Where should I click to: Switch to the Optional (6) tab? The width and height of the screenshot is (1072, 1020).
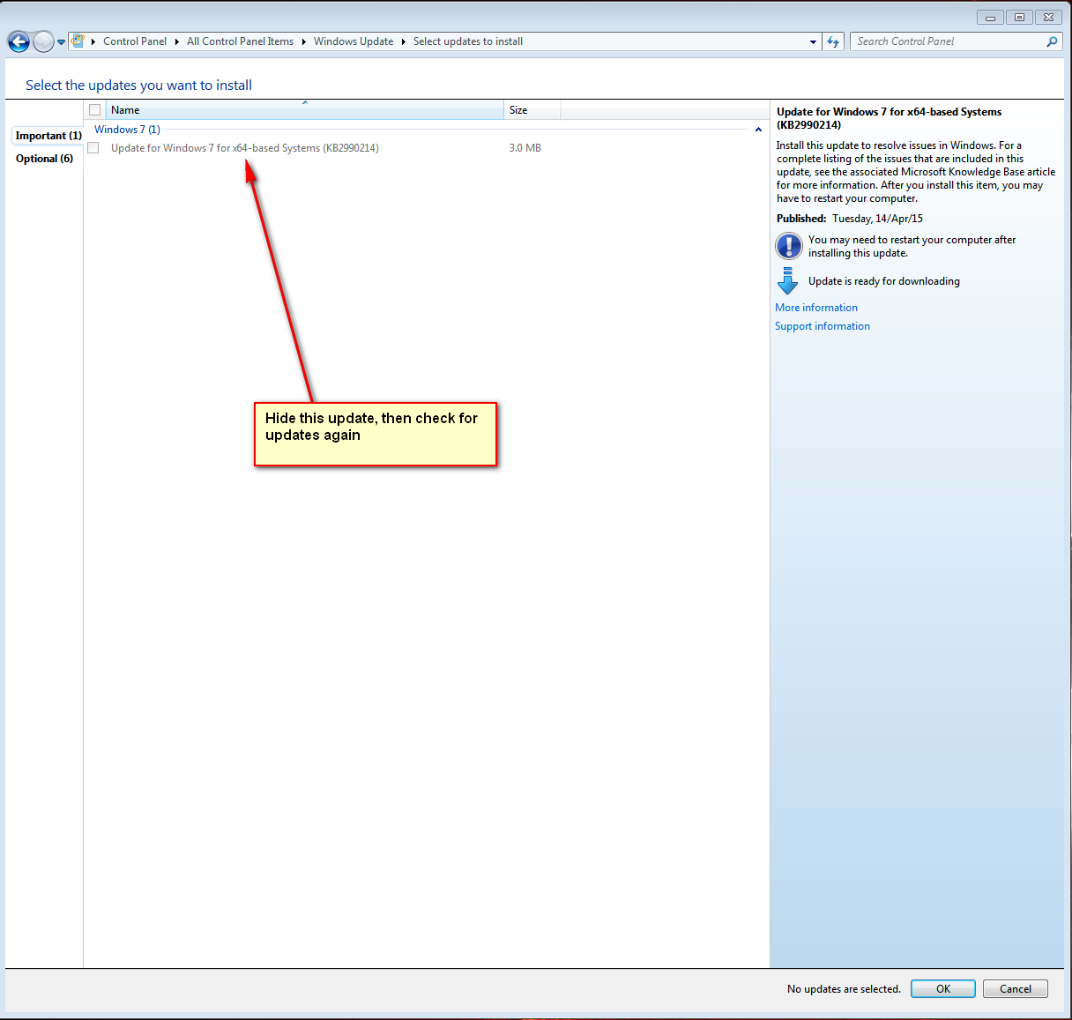[44, 159]
